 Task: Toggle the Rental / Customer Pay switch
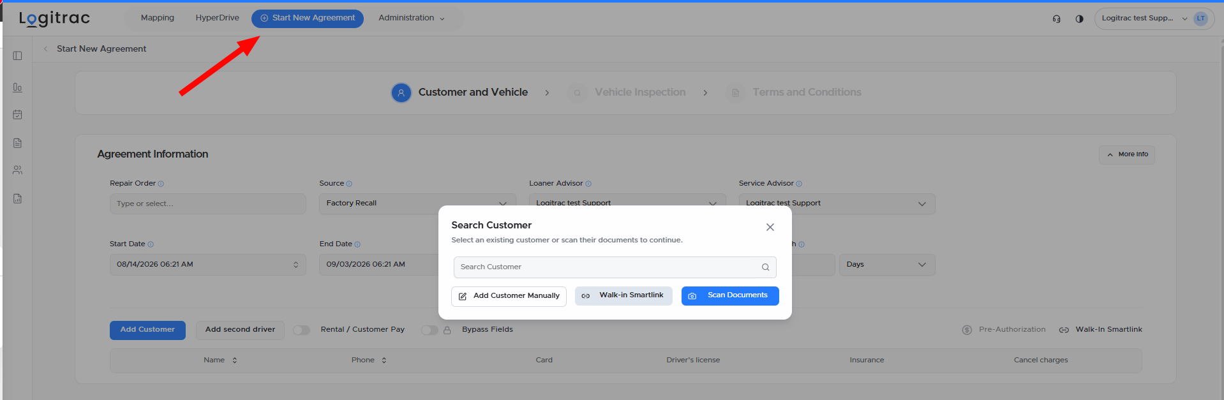coord(301,330)
